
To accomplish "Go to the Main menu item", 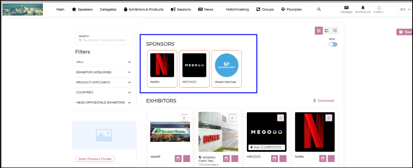I will pos(60,10).
